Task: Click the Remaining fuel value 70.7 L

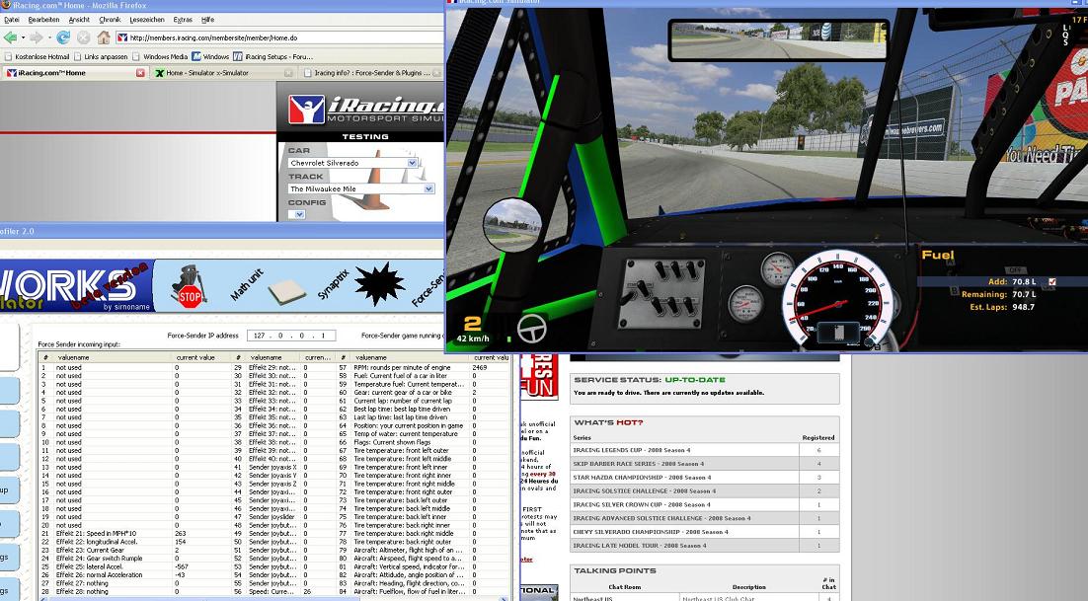Action: pyautogui.click(x=1024, y=295)
